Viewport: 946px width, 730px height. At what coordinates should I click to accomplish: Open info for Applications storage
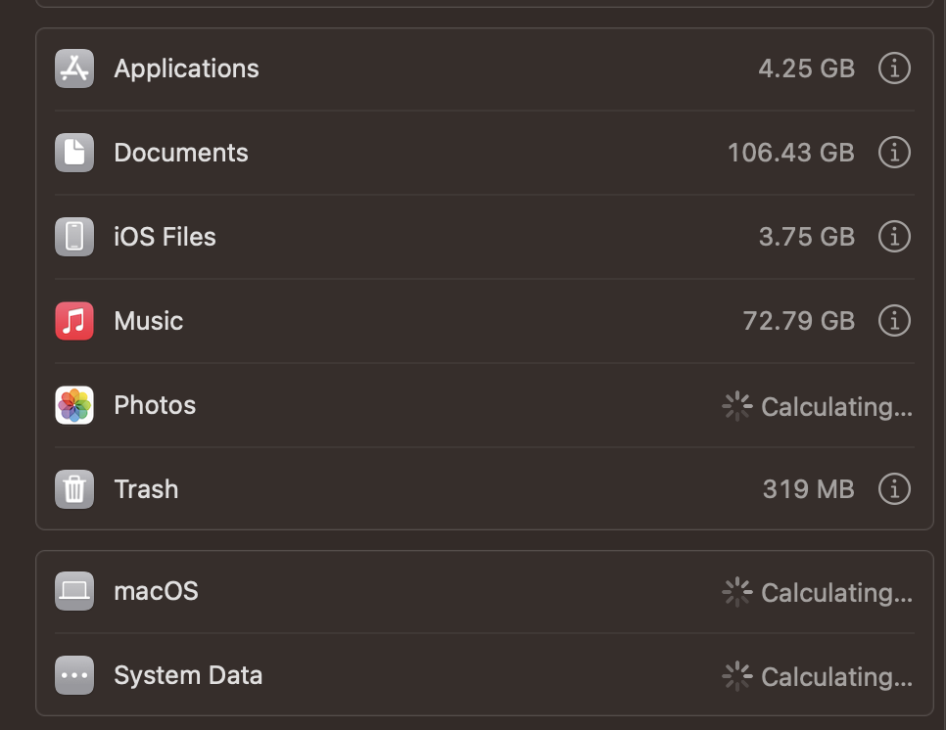tap(894, 68)
